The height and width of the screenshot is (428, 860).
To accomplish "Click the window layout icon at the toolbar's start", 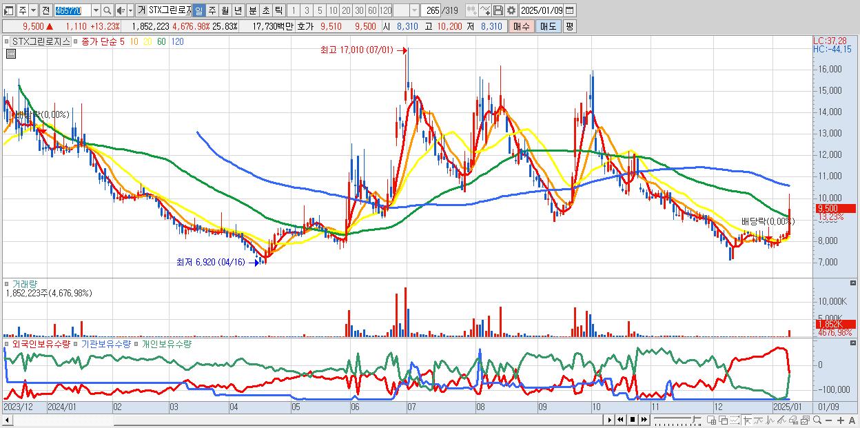I will coord(9,10).
